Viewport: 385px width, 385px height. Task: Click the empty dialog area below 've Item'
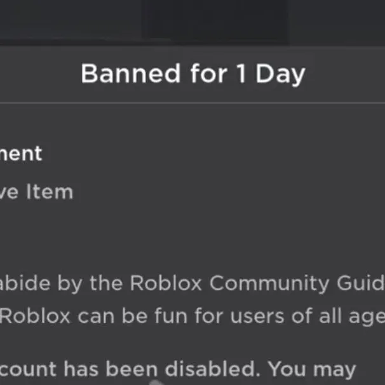(191, 232)
